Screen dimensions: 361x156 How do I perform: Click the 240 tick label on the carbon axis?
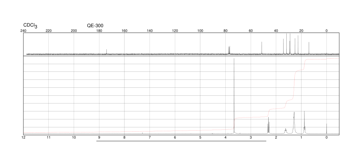[x=23, y=31]
